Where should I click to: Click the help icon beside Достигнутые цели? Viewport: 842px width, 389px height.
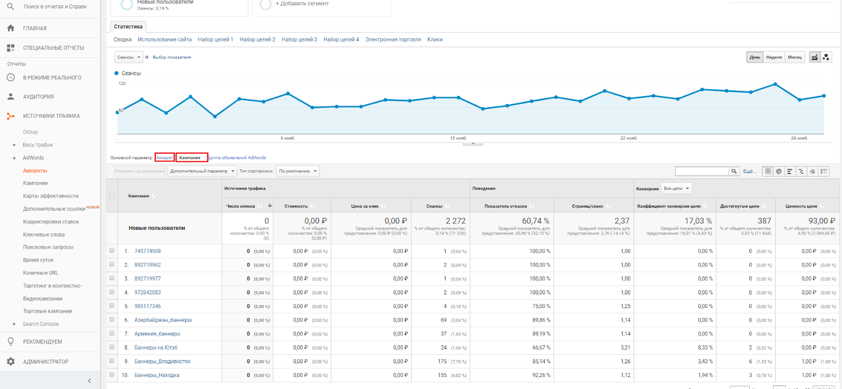[x=764, y=206]
